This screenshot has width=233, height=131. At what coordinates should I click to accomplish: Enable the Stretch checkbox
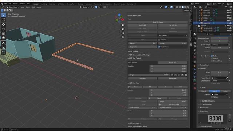pos(212,59)
